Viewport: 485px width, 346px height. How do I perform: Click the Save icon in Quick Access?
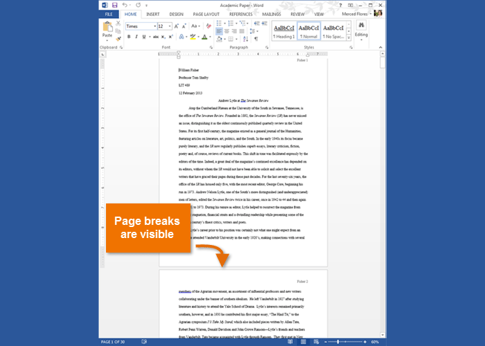coord(115,5)
